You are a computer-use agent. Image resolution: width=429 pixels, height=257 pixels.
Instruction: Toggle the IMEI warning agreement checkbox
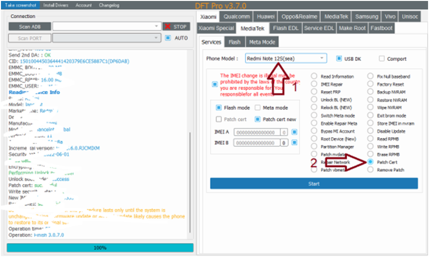pos(215,84)
